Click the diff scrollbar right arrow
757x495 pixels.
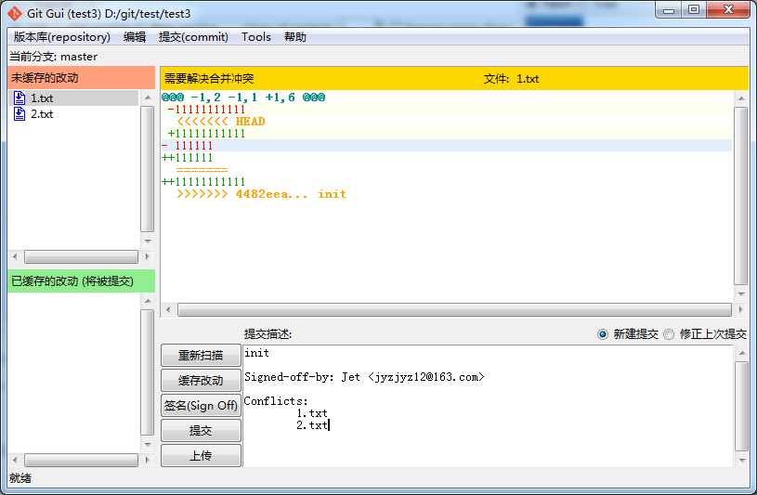740,309
